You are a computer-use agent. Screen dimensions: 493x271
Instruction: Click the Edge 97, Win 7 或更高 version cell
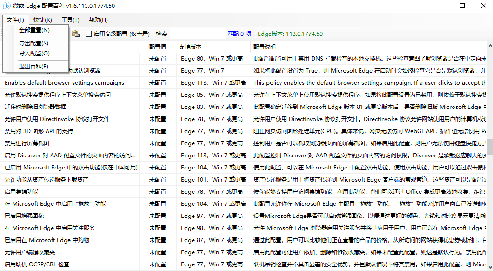pyautogui.click(x=212, y=216)
